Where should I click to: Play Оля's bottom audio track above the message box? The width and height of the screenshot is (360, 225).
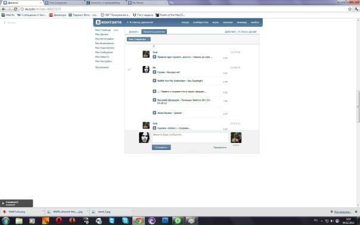point(154,128)
